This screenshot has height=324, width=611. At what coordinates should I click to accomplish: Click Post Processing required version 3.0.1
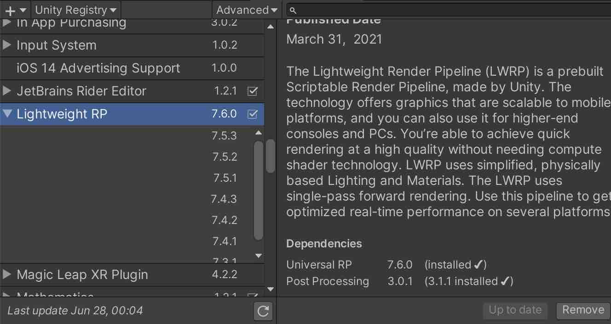400,281
